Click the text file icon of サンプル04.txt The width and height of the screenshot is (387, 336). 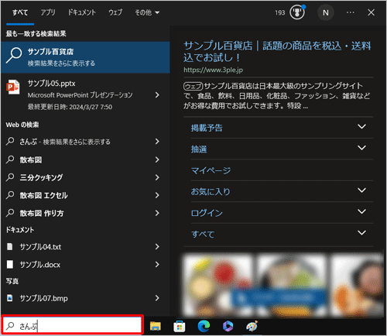tap(10, 247)
